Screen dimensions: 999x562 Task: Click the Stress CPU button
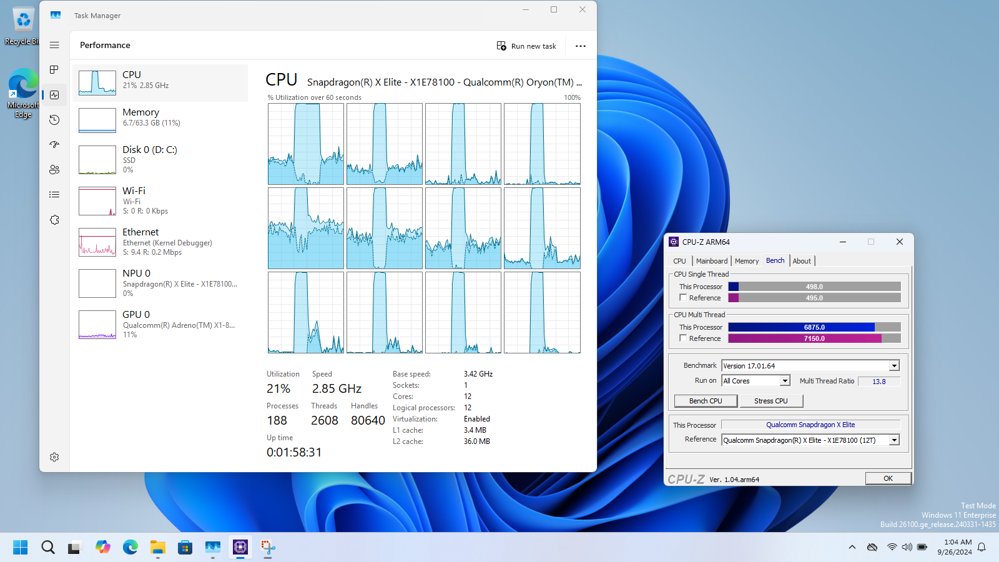point(770,401)
